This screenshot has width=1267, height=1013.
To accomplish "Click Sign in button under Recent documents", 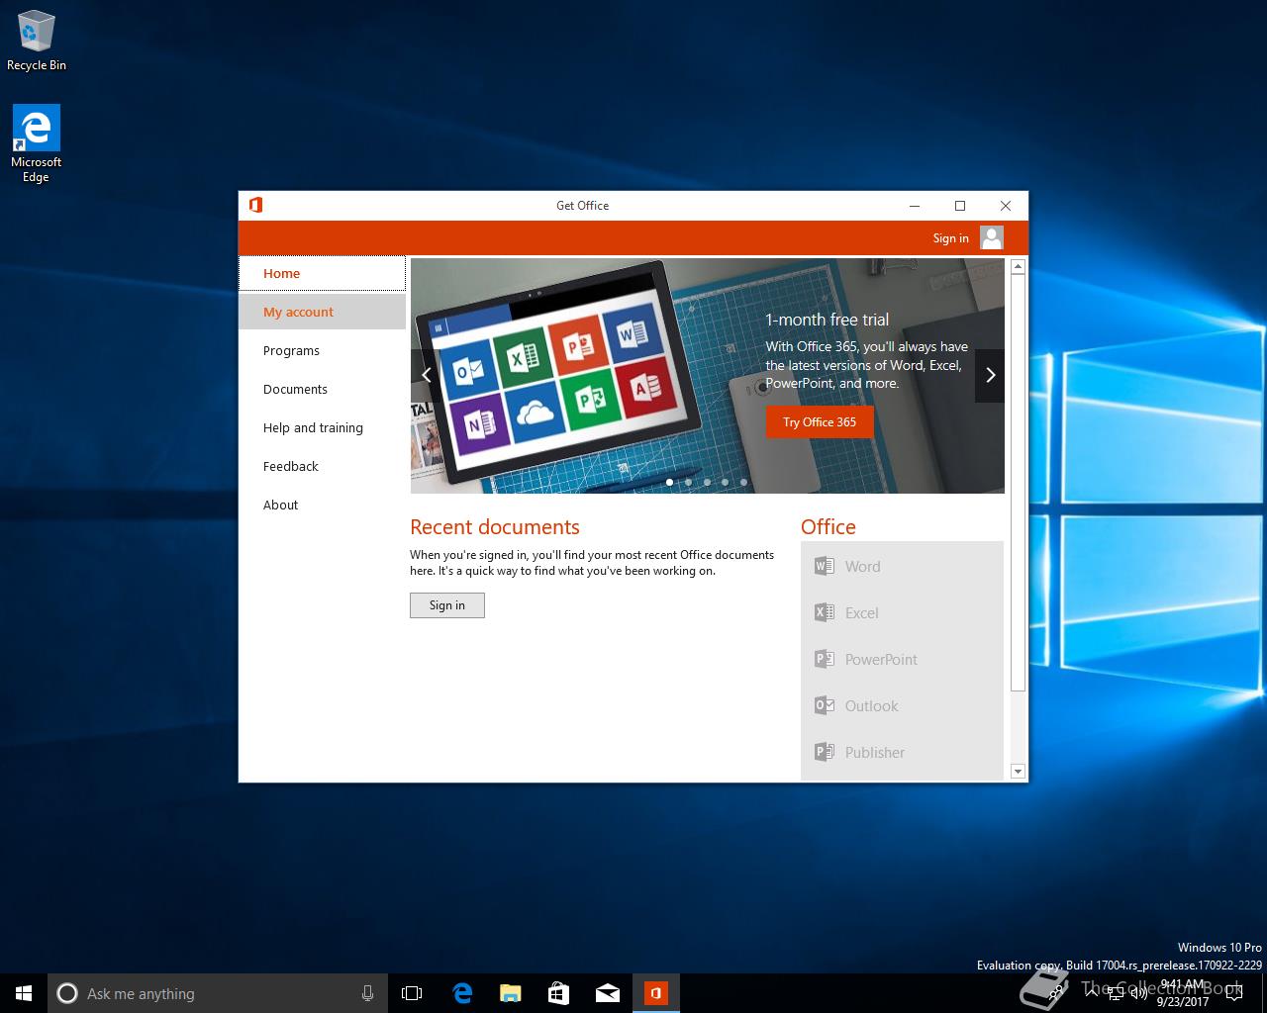I will (447, 605).
